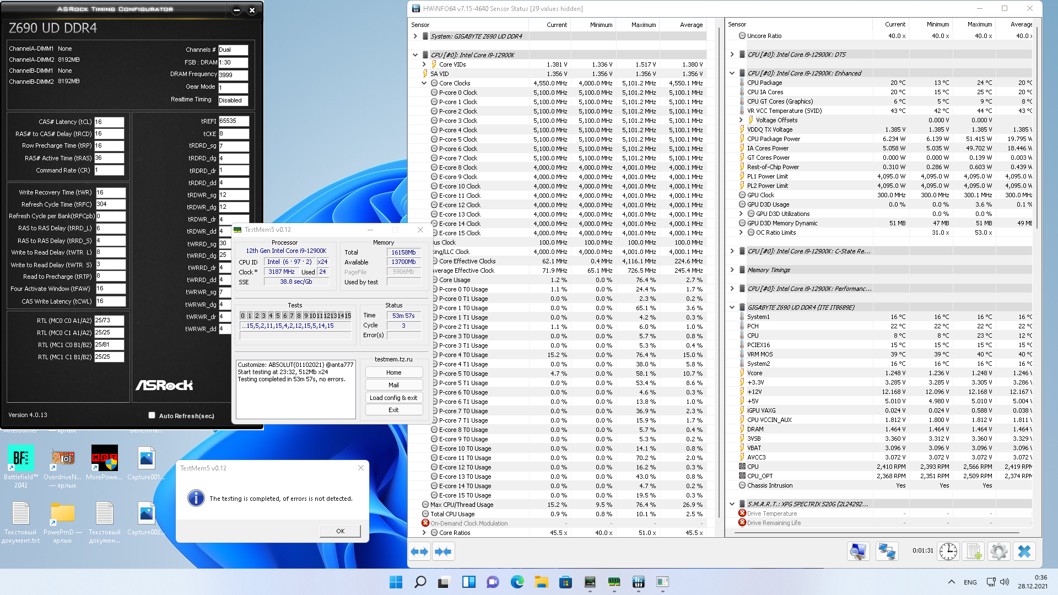Click the HWiNFO reset clock icon
1058x595 pixels.
[948, 551]
